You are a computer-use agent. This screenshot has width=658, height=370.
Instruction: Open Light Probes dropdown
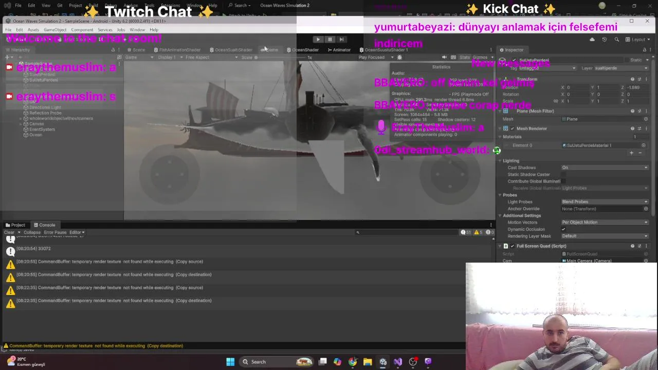(605, 202)
